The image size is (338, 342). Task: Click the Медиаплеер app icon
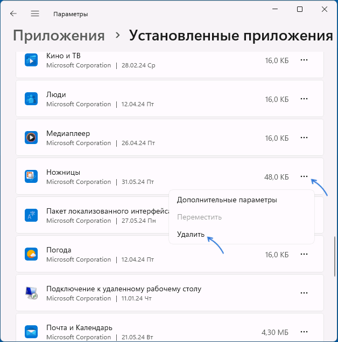pyautogui.click(x=31, y=138)
